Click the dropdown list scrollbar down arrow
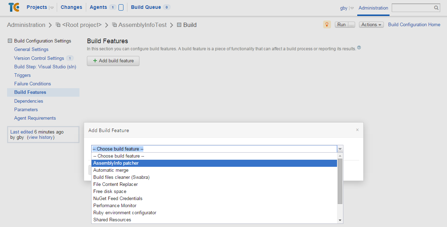447x227 pixels. pyautogui.click(x=340, y=220)
